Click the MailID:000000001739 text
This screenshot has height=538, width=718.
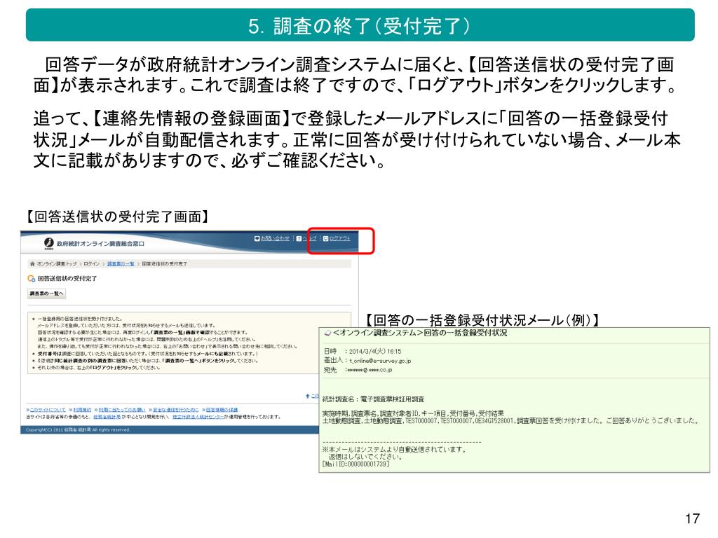(x=356, y=464)
